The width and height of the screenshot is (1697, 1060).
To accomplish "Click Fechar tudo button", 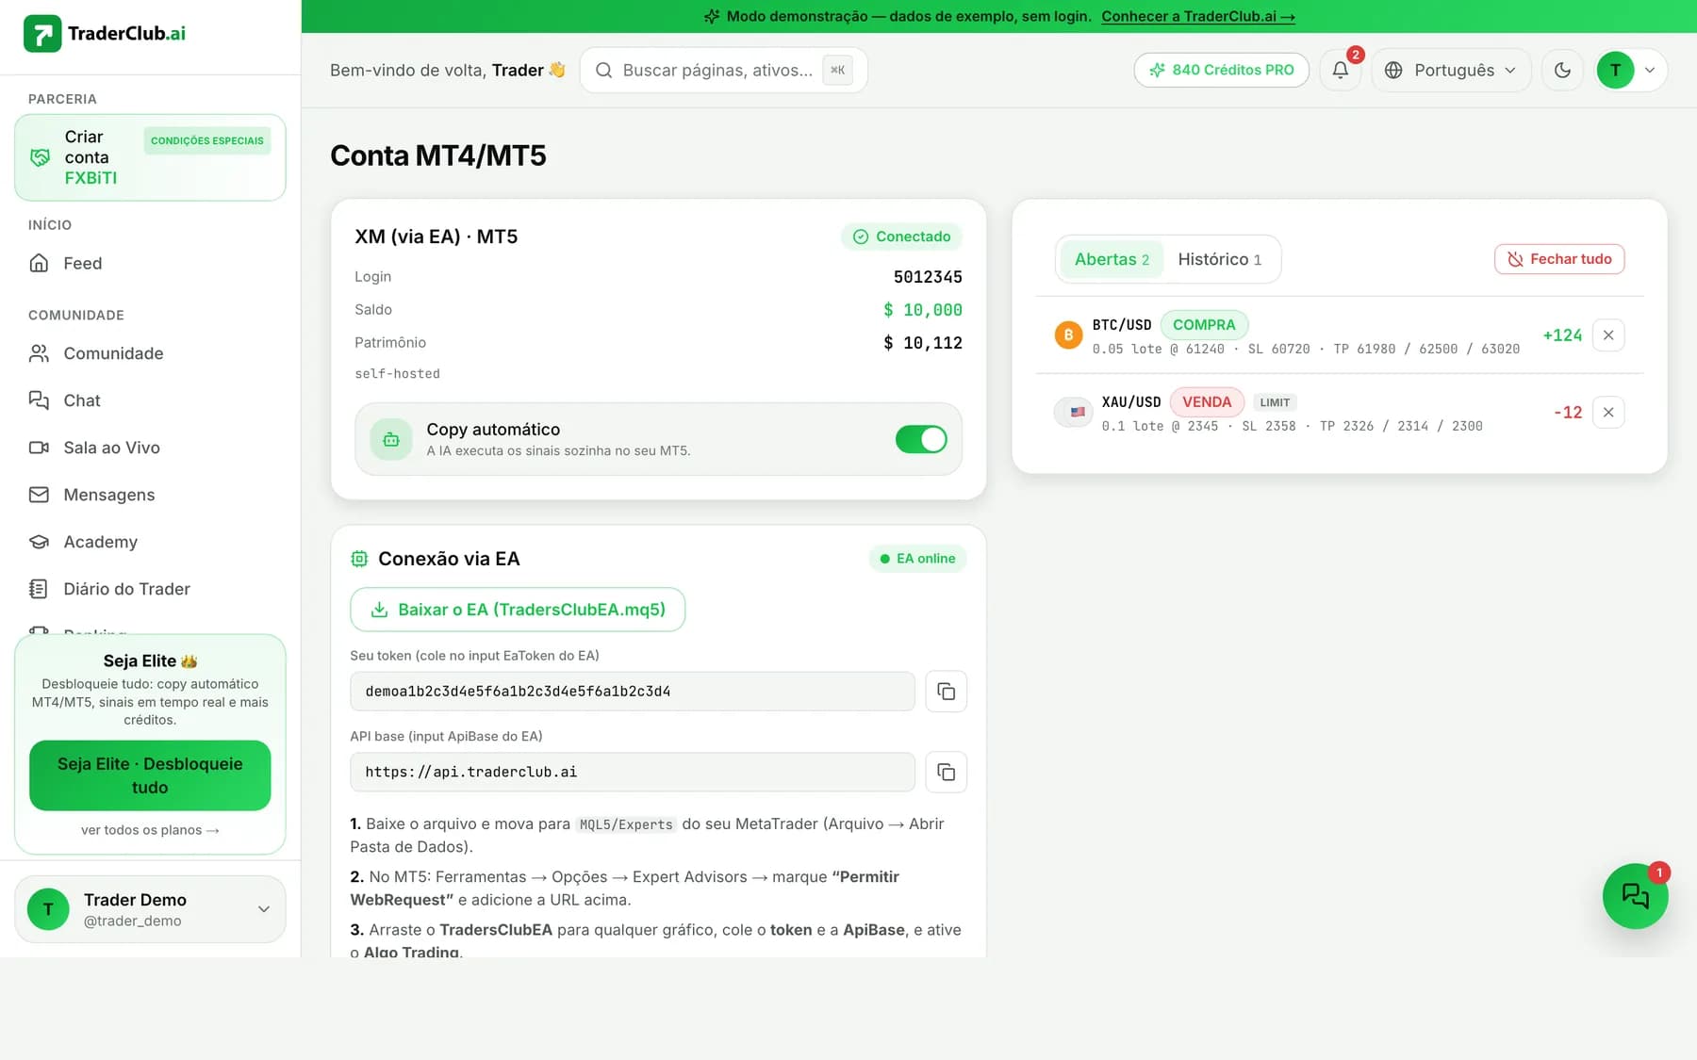I will [1559, 259].
